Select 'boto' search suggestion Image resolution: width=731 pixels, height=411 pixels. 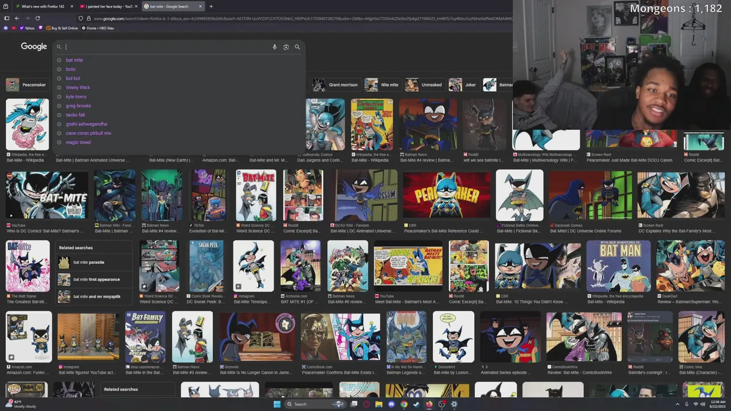click(71, 69)
